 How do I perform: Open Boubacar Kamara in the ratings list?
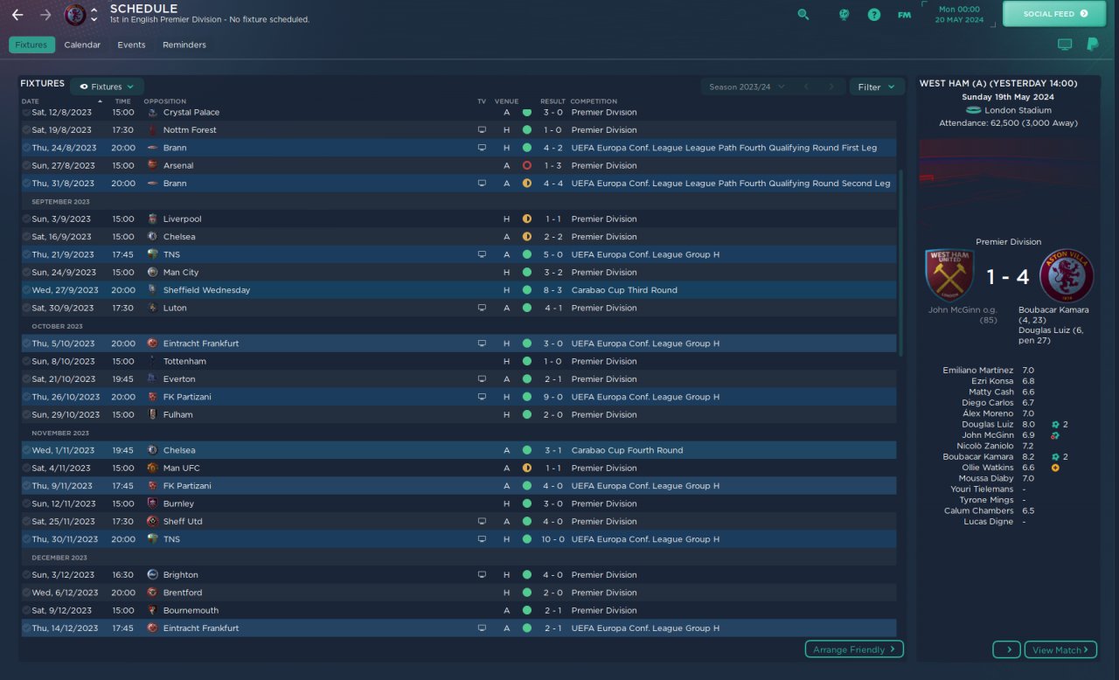tap(978, 457)
